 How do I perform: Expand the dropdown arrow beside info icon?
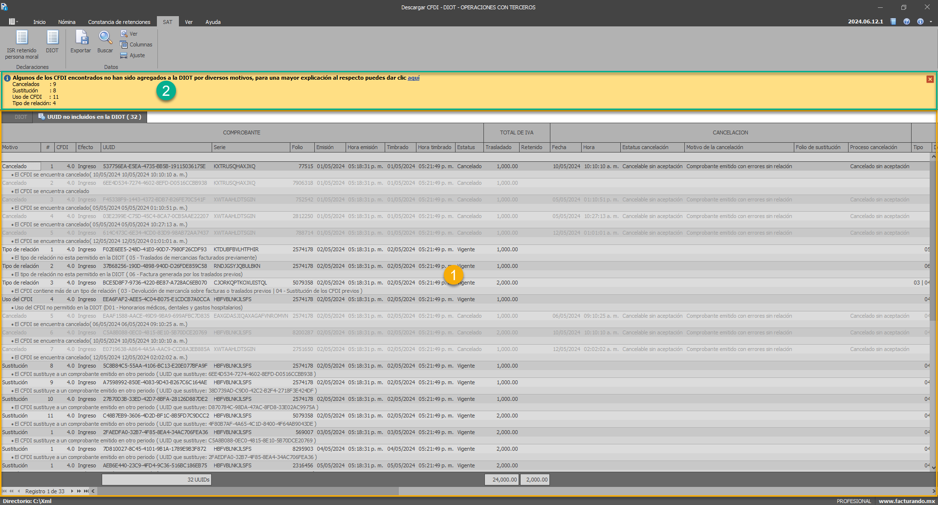pyautogui.click(x=931, y=22)
